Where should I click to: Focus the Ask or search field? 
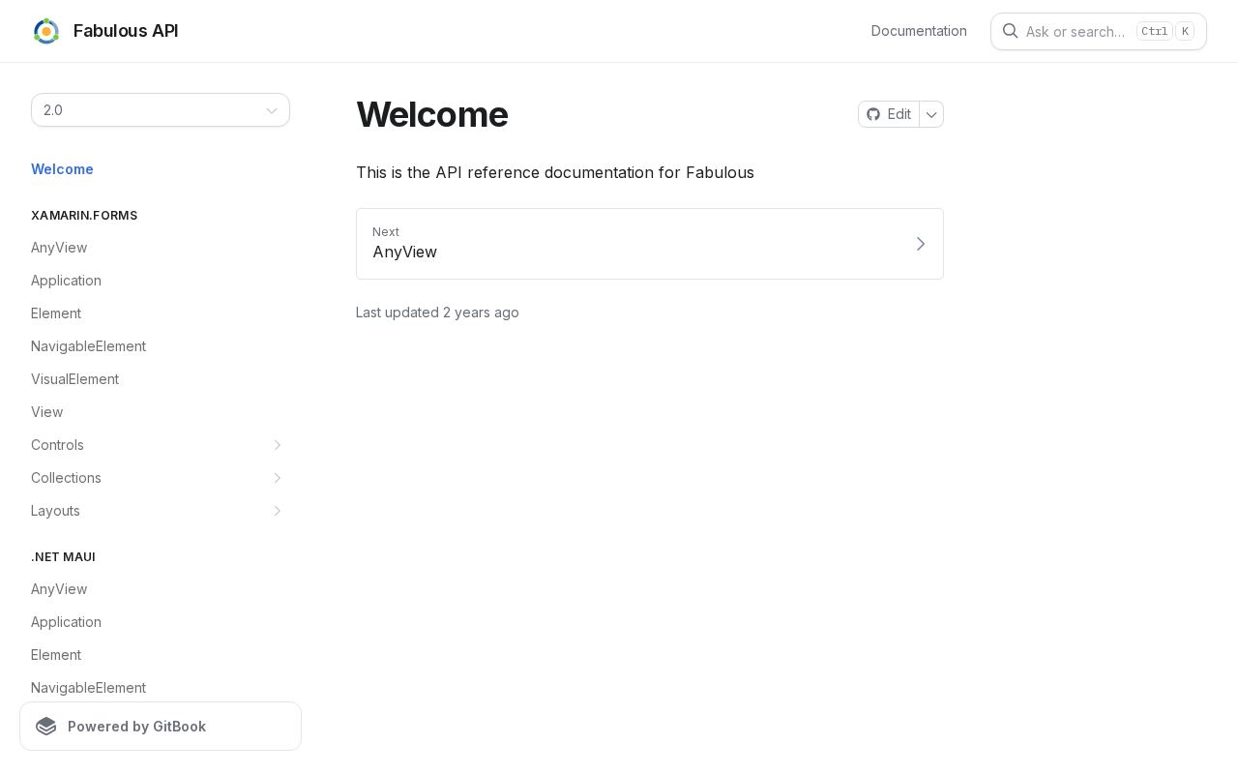click(x=1076, y=32)
